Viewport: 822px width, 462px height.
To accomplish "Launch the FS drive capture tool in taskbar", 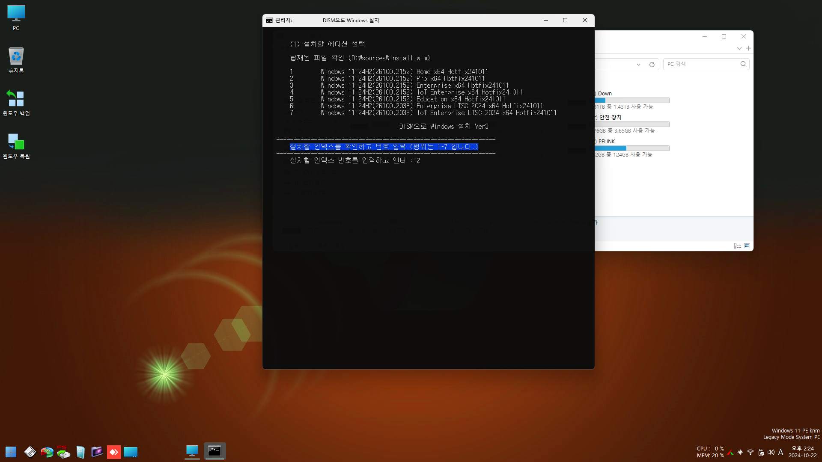I will (x=63, y=452).
